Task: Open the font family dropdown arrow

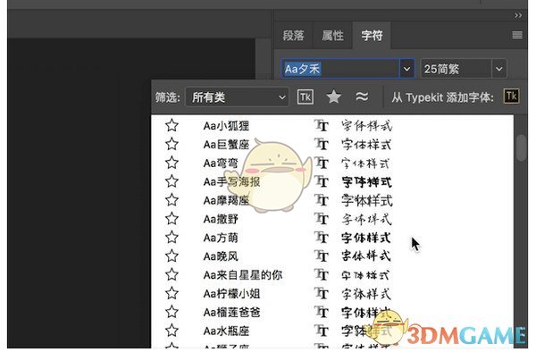Action: pyautogui.click(x=406, y=69)
